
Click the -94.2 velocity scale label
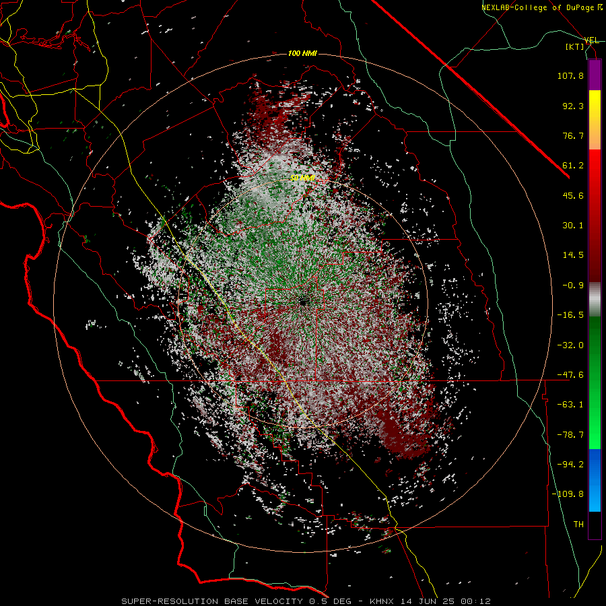570,465
